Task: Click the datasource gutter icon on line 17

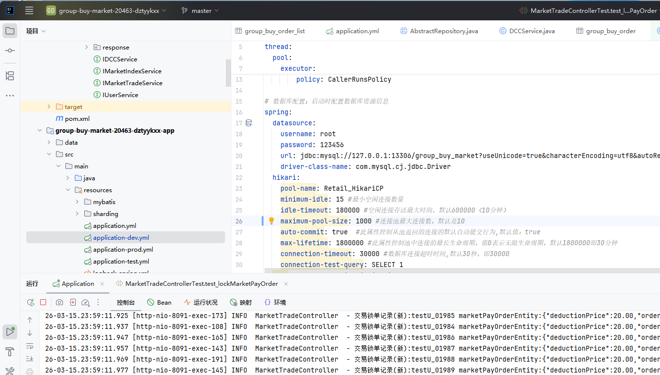Action: point(249,123)
